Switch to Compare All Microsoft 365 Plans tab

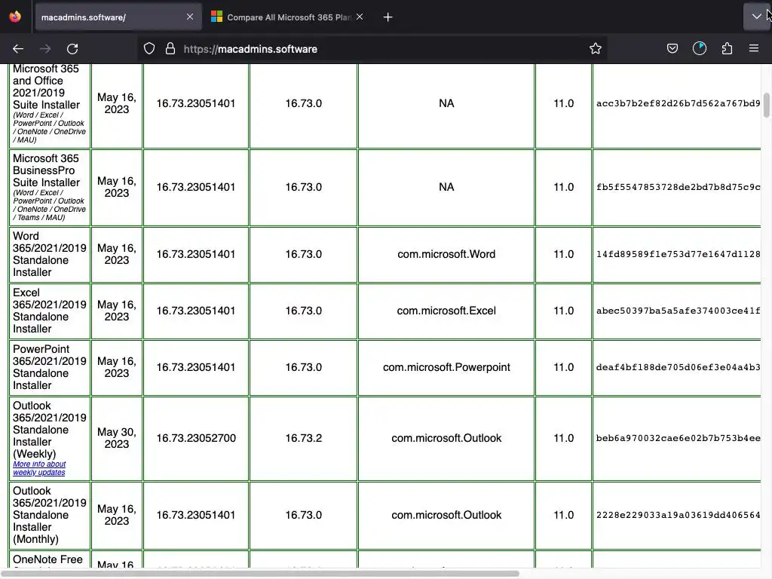coord(288,17)
